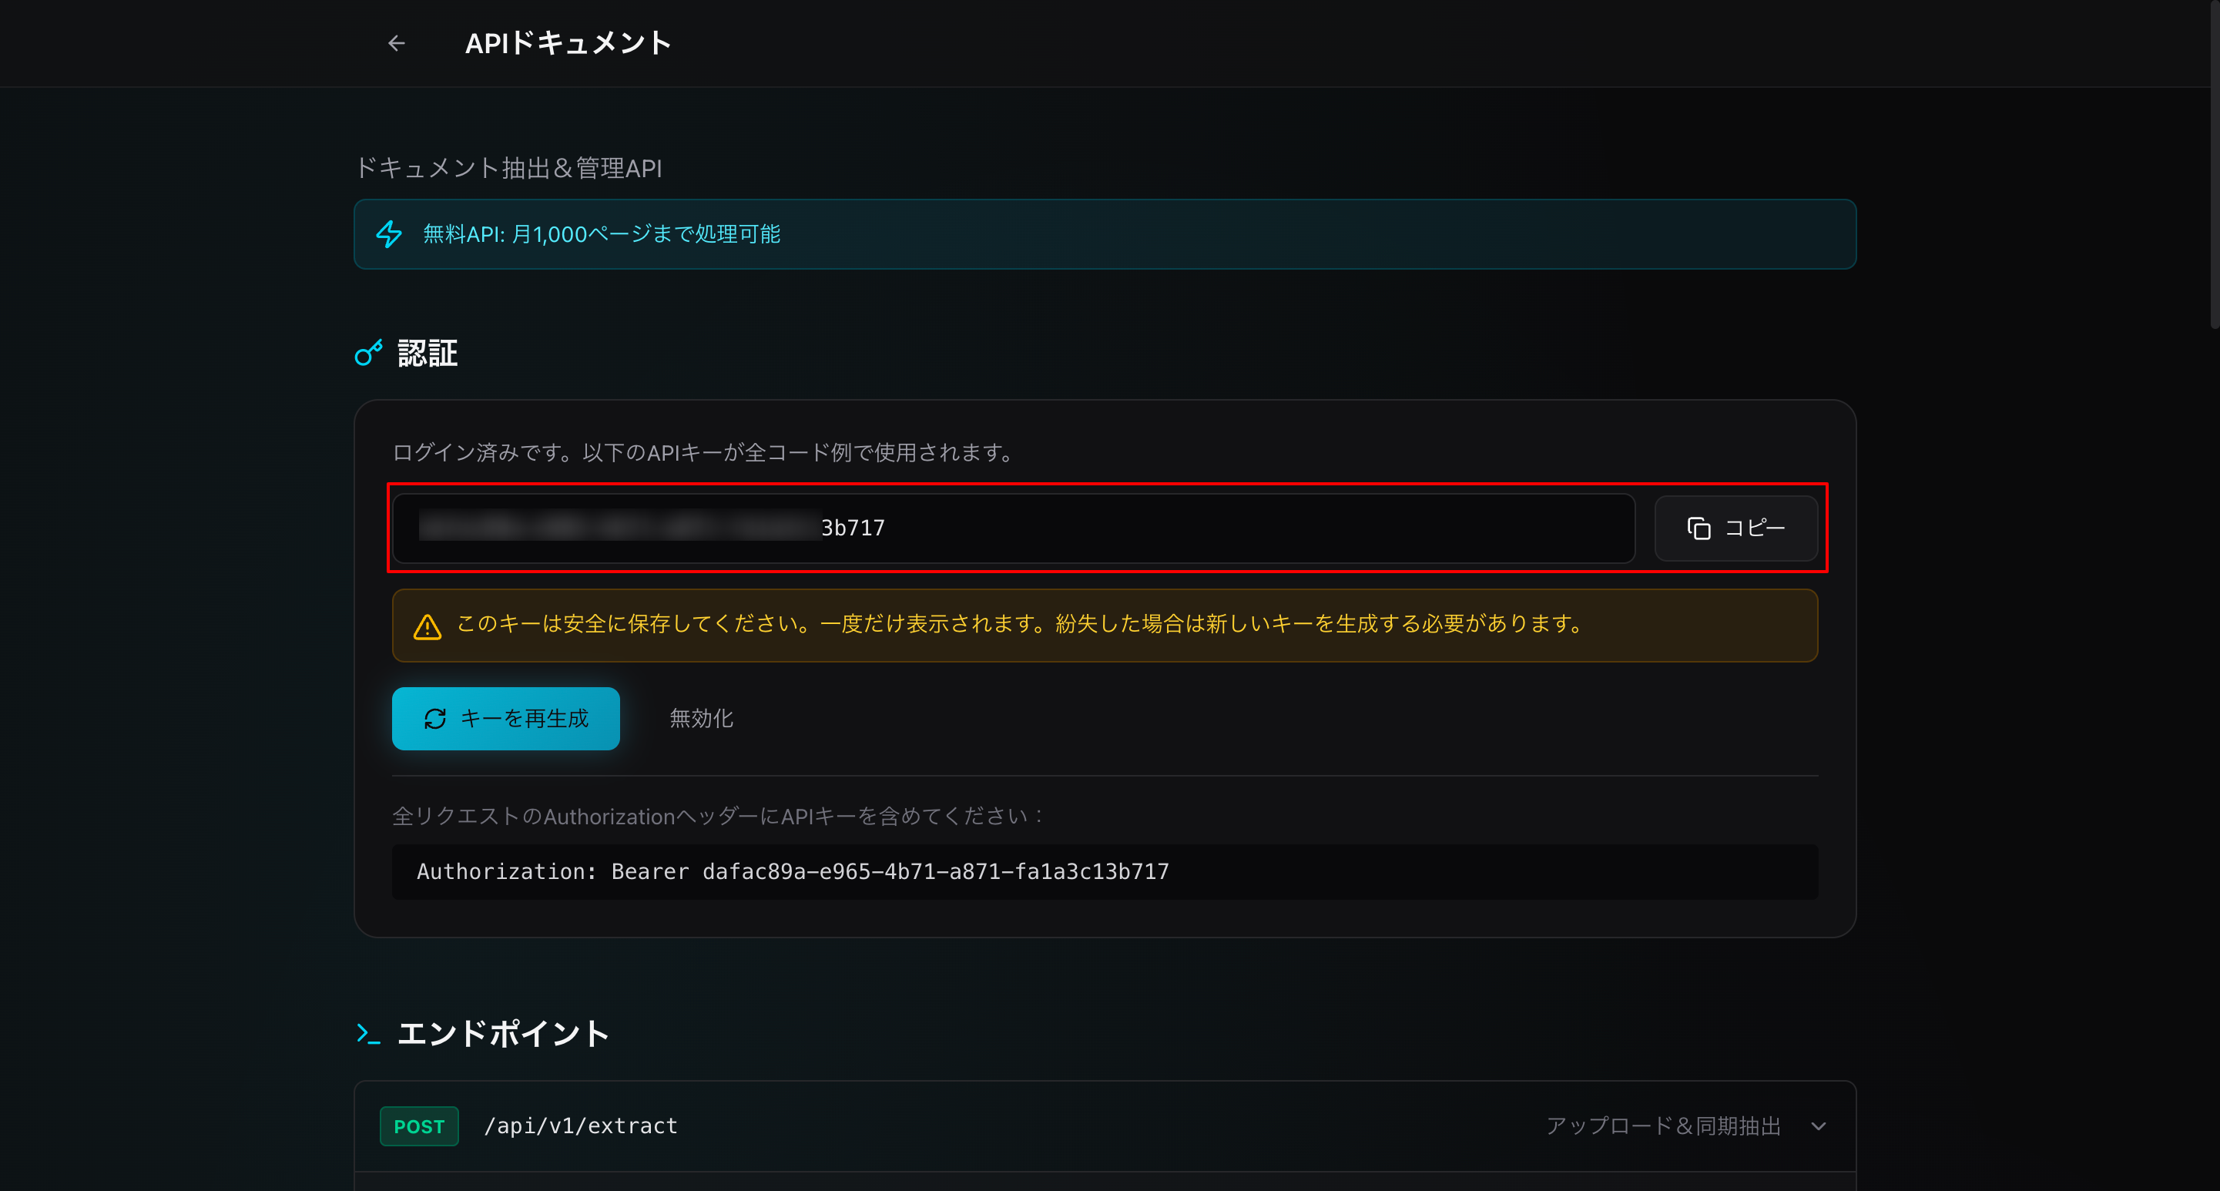Select the APIドキュメント header title

coord(568,42)
